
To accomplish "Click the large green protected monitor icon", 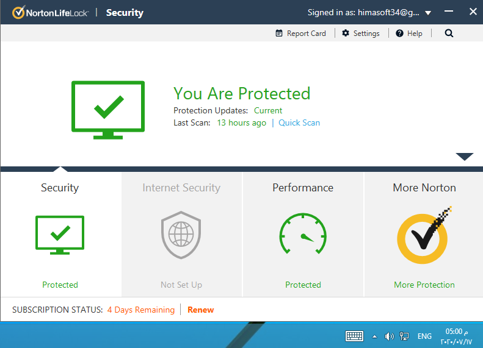I will coord(108,110).
